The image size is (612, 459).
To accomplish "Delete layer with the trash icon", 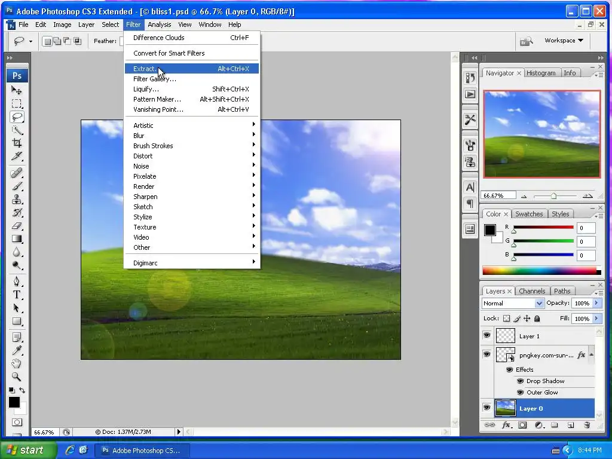I will 587,425.
